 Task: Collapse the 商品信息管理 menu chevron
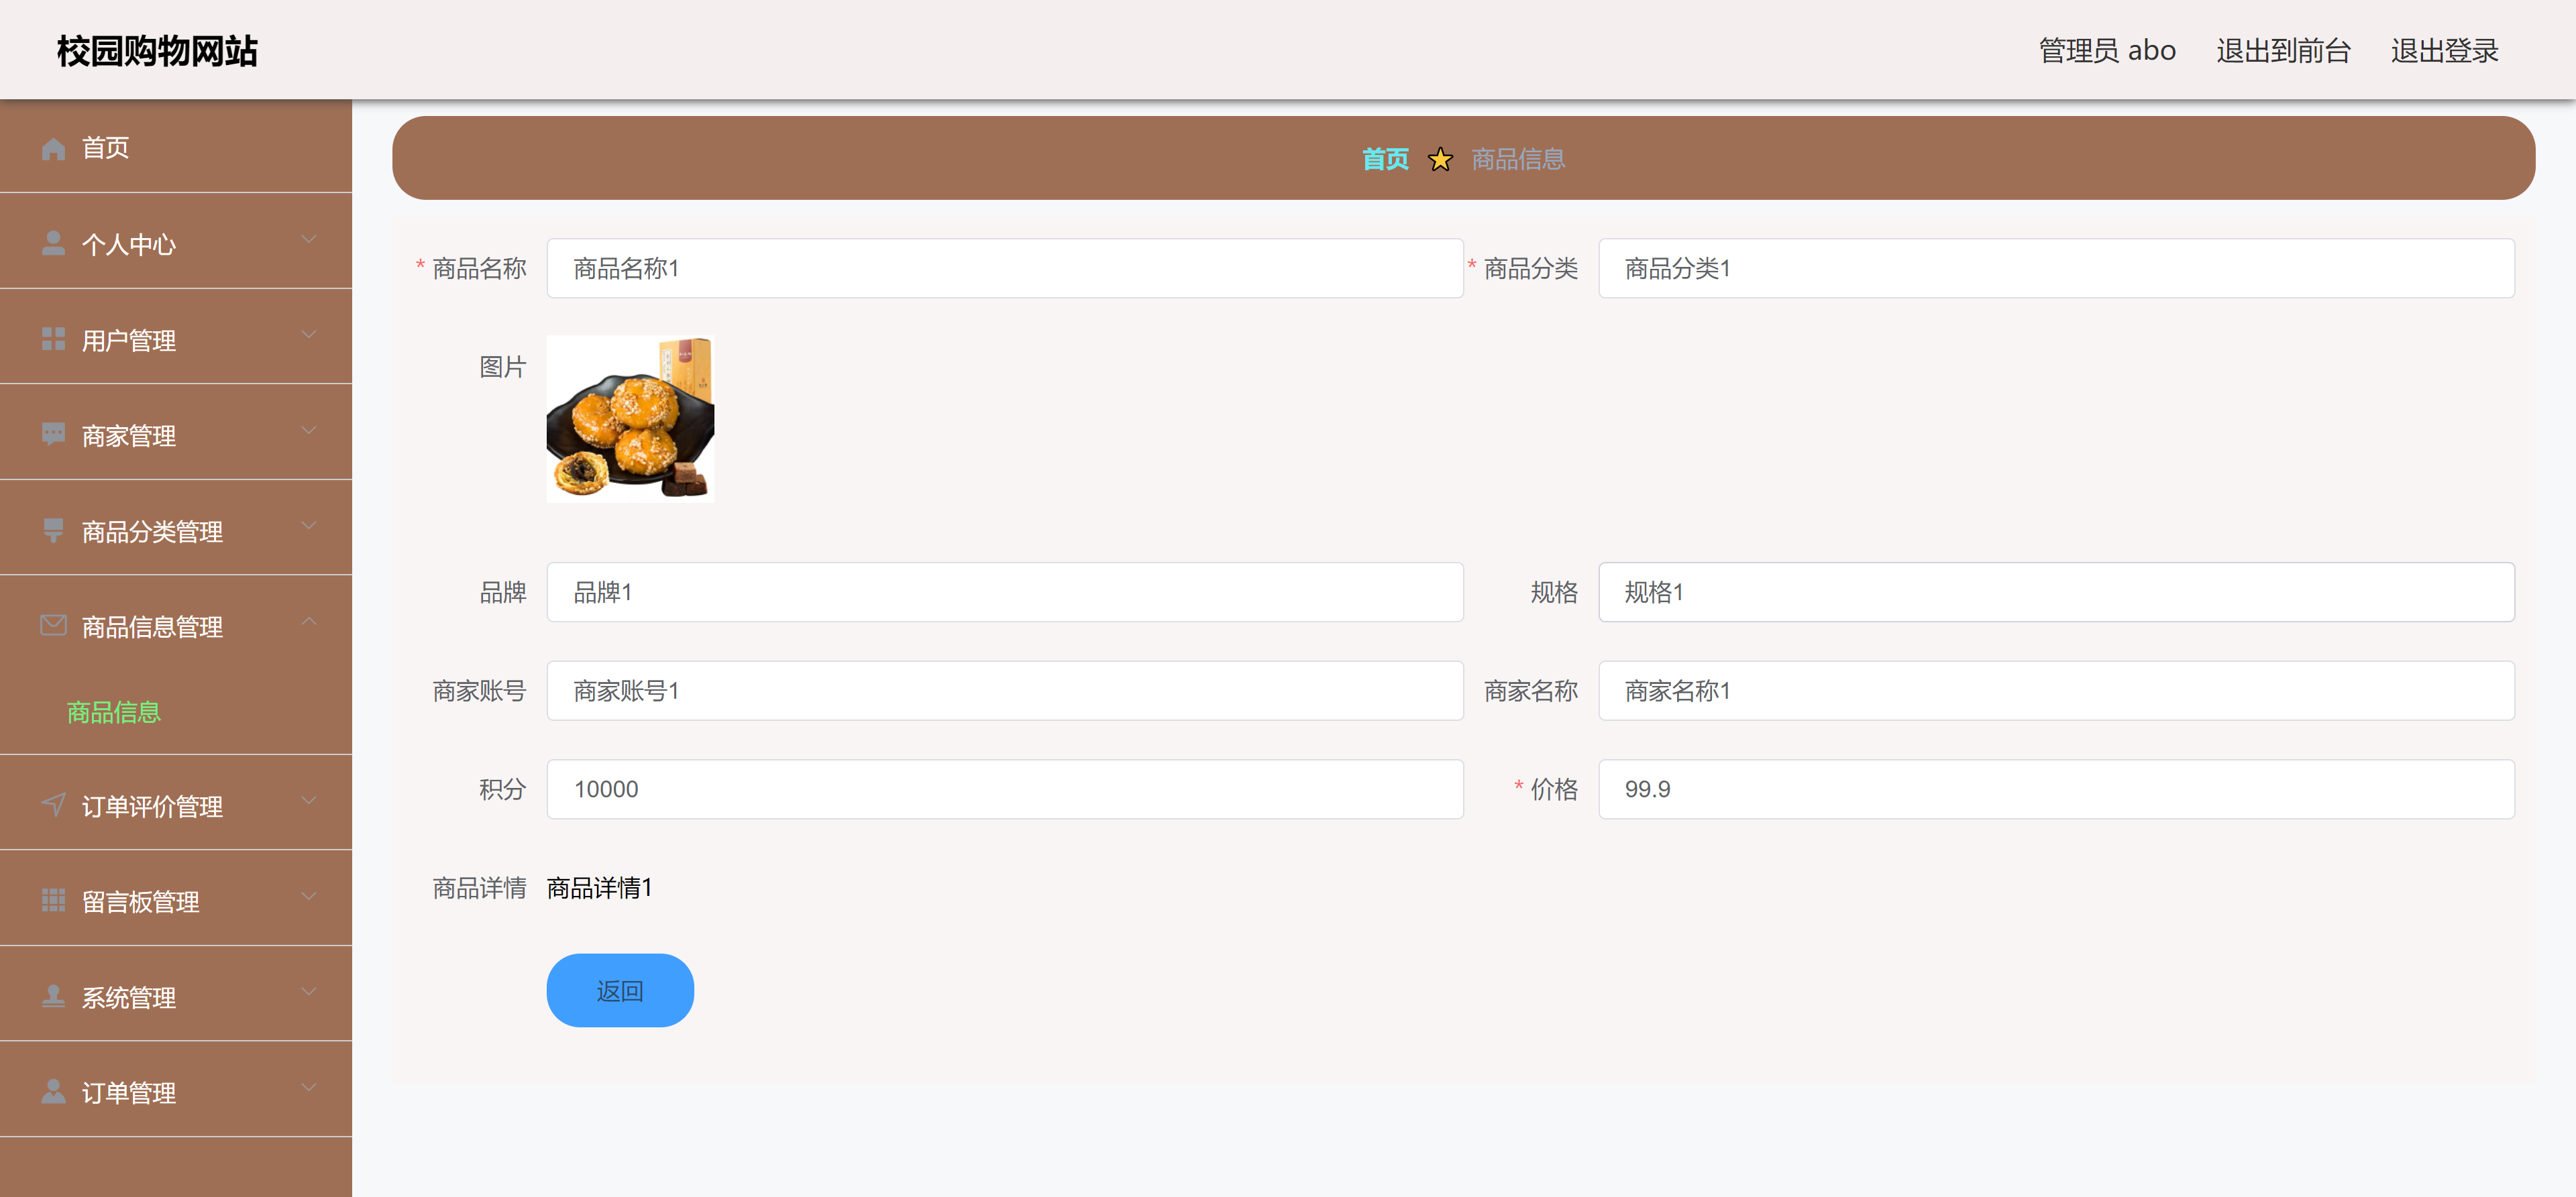pyautogui.click(x=309, y=622)
